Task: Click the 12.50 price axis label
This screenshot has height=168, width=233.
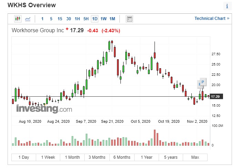Action: [216, 116]
